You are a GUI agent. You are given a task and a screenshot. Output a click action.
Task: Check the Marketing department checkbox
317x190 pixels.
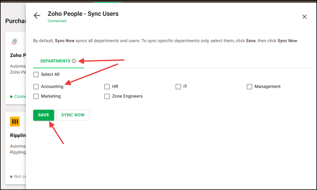36,96
